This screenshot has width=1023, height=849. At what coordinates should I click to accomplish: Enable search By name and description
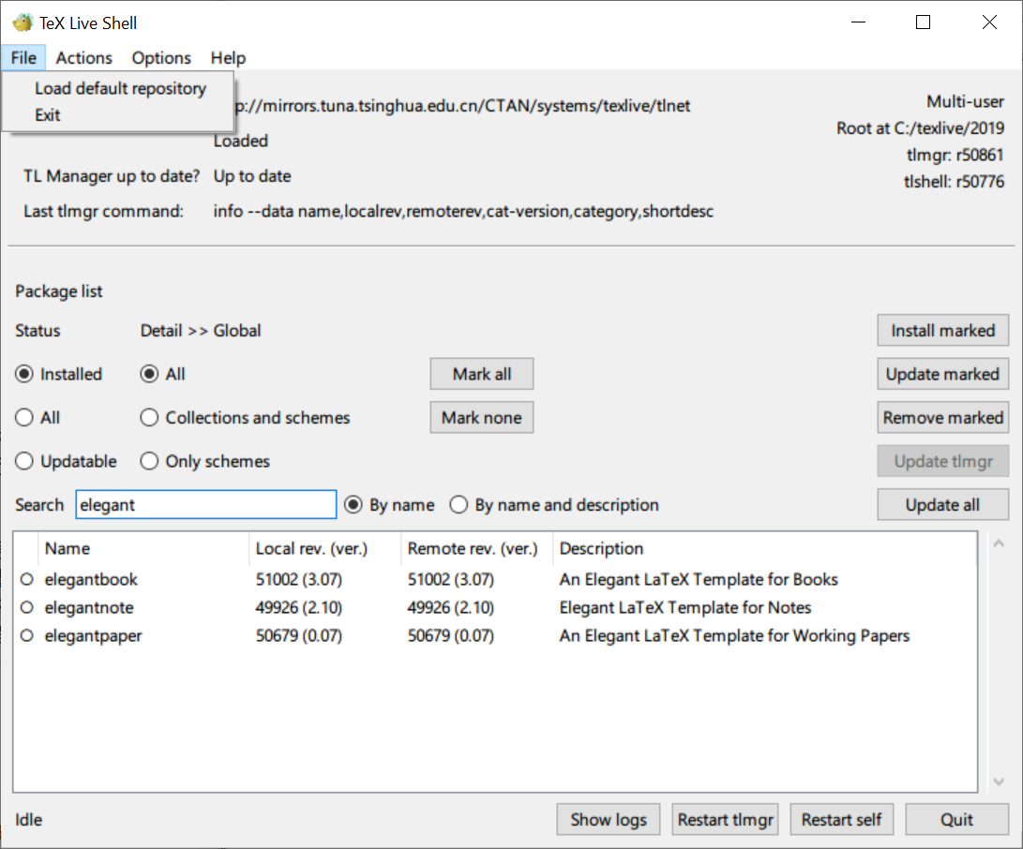pyautogui.click(x=459, y=505)
